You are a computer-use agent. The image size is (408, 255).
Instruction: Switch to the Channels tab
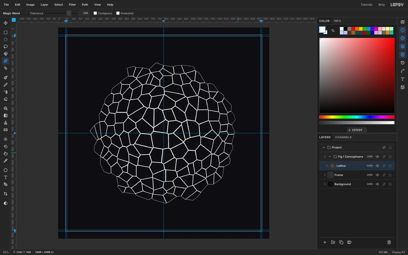(343, 137)
